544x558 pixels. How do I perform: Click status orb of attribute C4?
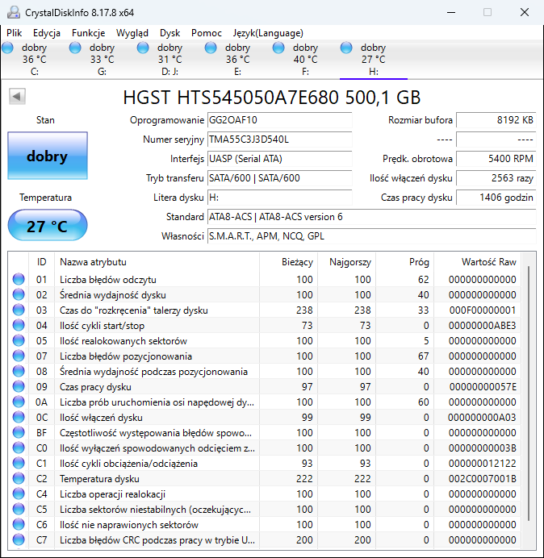[x=19, y=493]
